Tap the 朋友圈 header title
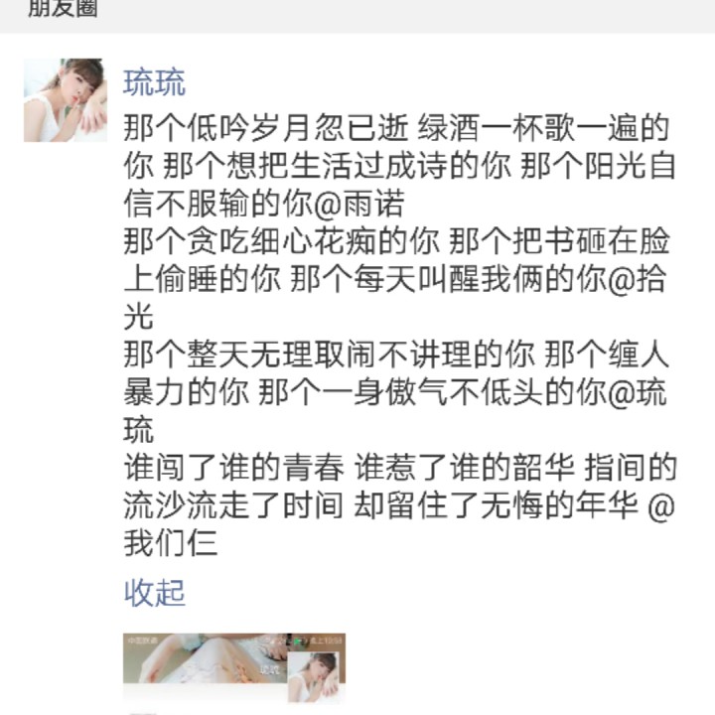The image size is (715, 715). (63, 8)
